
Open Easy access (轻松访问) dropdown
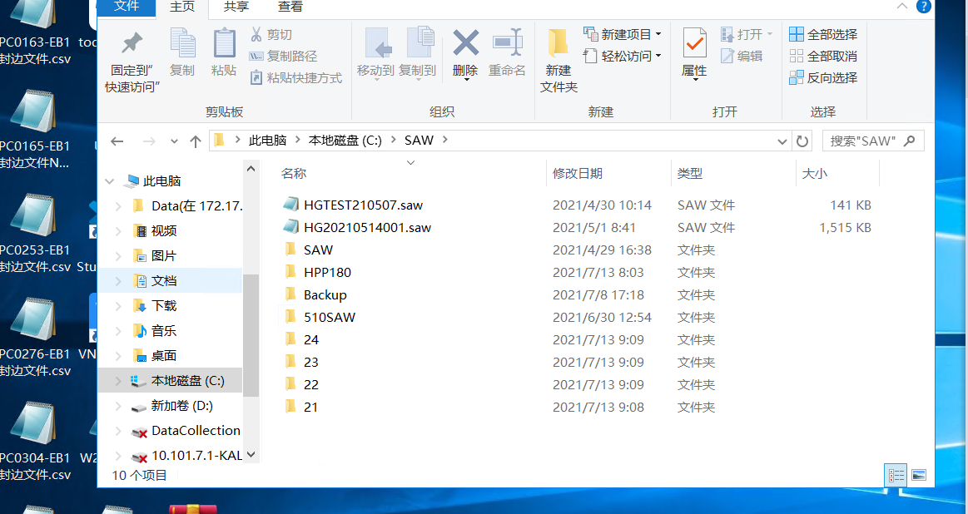pos(623,57)
